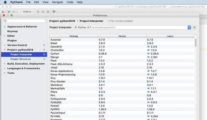This screenshot has height=120, width=207.
Task: Click the search magnifier history icon
Action: coord(5,21)
